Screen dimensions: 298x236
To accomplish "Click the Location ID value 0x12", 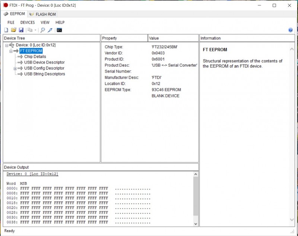I will pyautogui.click(x=156, y=83).
